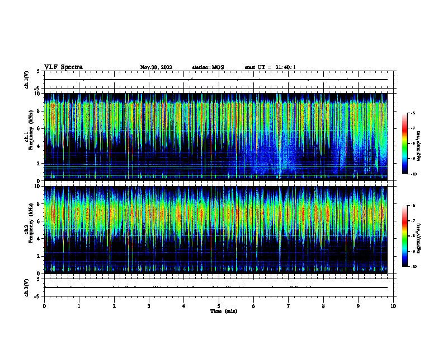Select the date text "Nov.30, 2022"
The height and width of the screenshot is (343, 443).
[x=156, y=67]
